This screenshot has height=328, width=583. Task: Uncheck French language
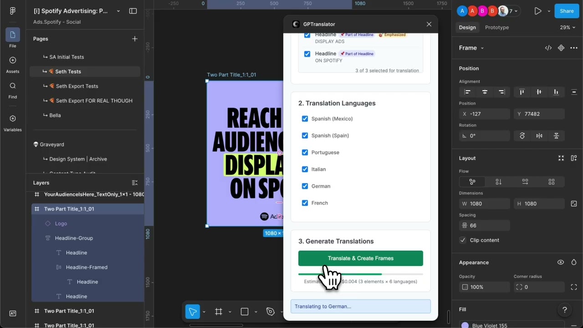pyautogui.click(x=305, y=203)
